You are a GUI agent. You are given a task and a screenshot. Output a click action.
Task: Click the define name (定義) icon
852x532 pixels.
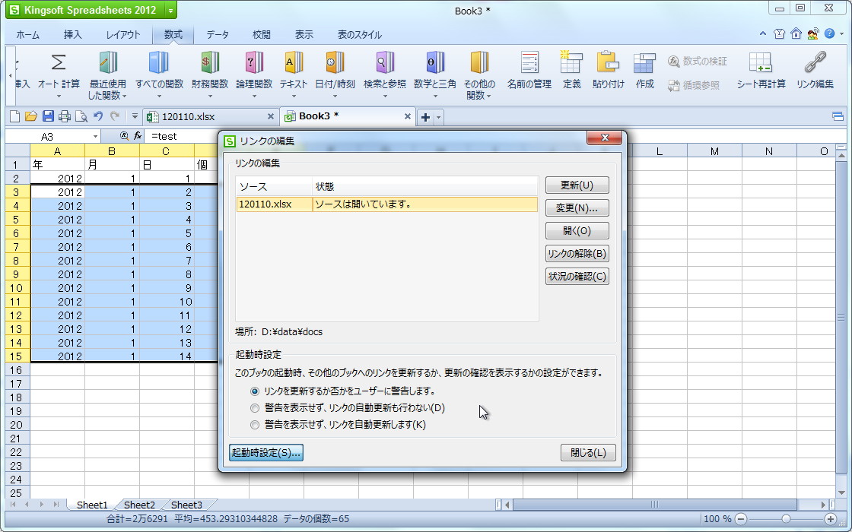pyautogui.click(x=571, y=63)
